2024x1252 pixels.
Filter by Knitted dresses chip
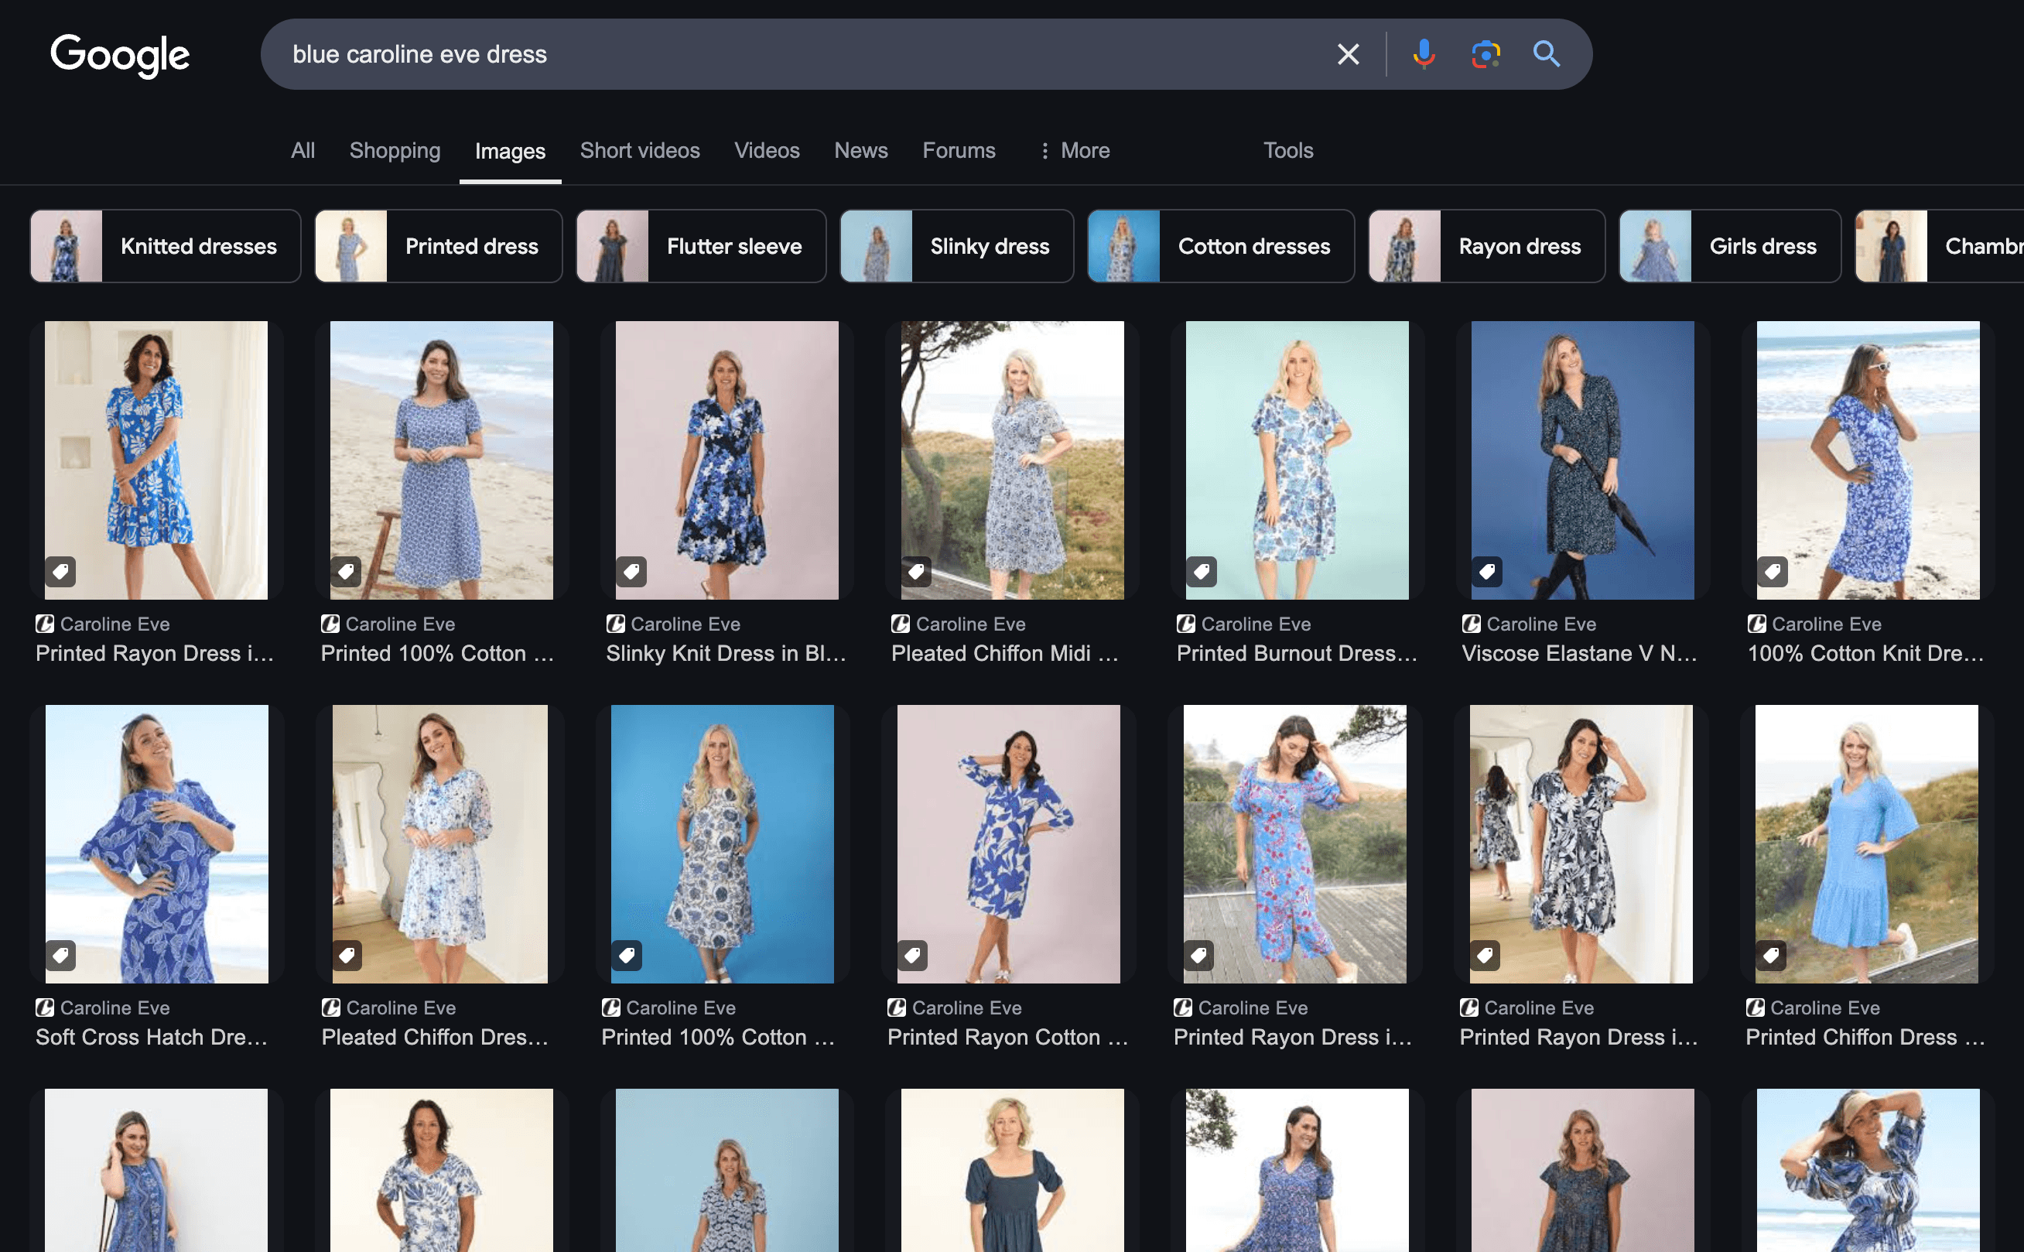(x=166, y=246)
